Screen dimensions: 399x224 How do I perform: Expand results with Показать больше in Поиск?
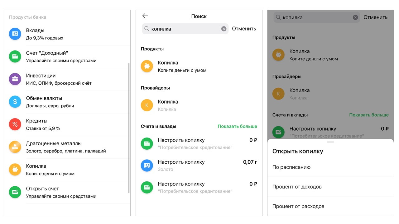237,126
